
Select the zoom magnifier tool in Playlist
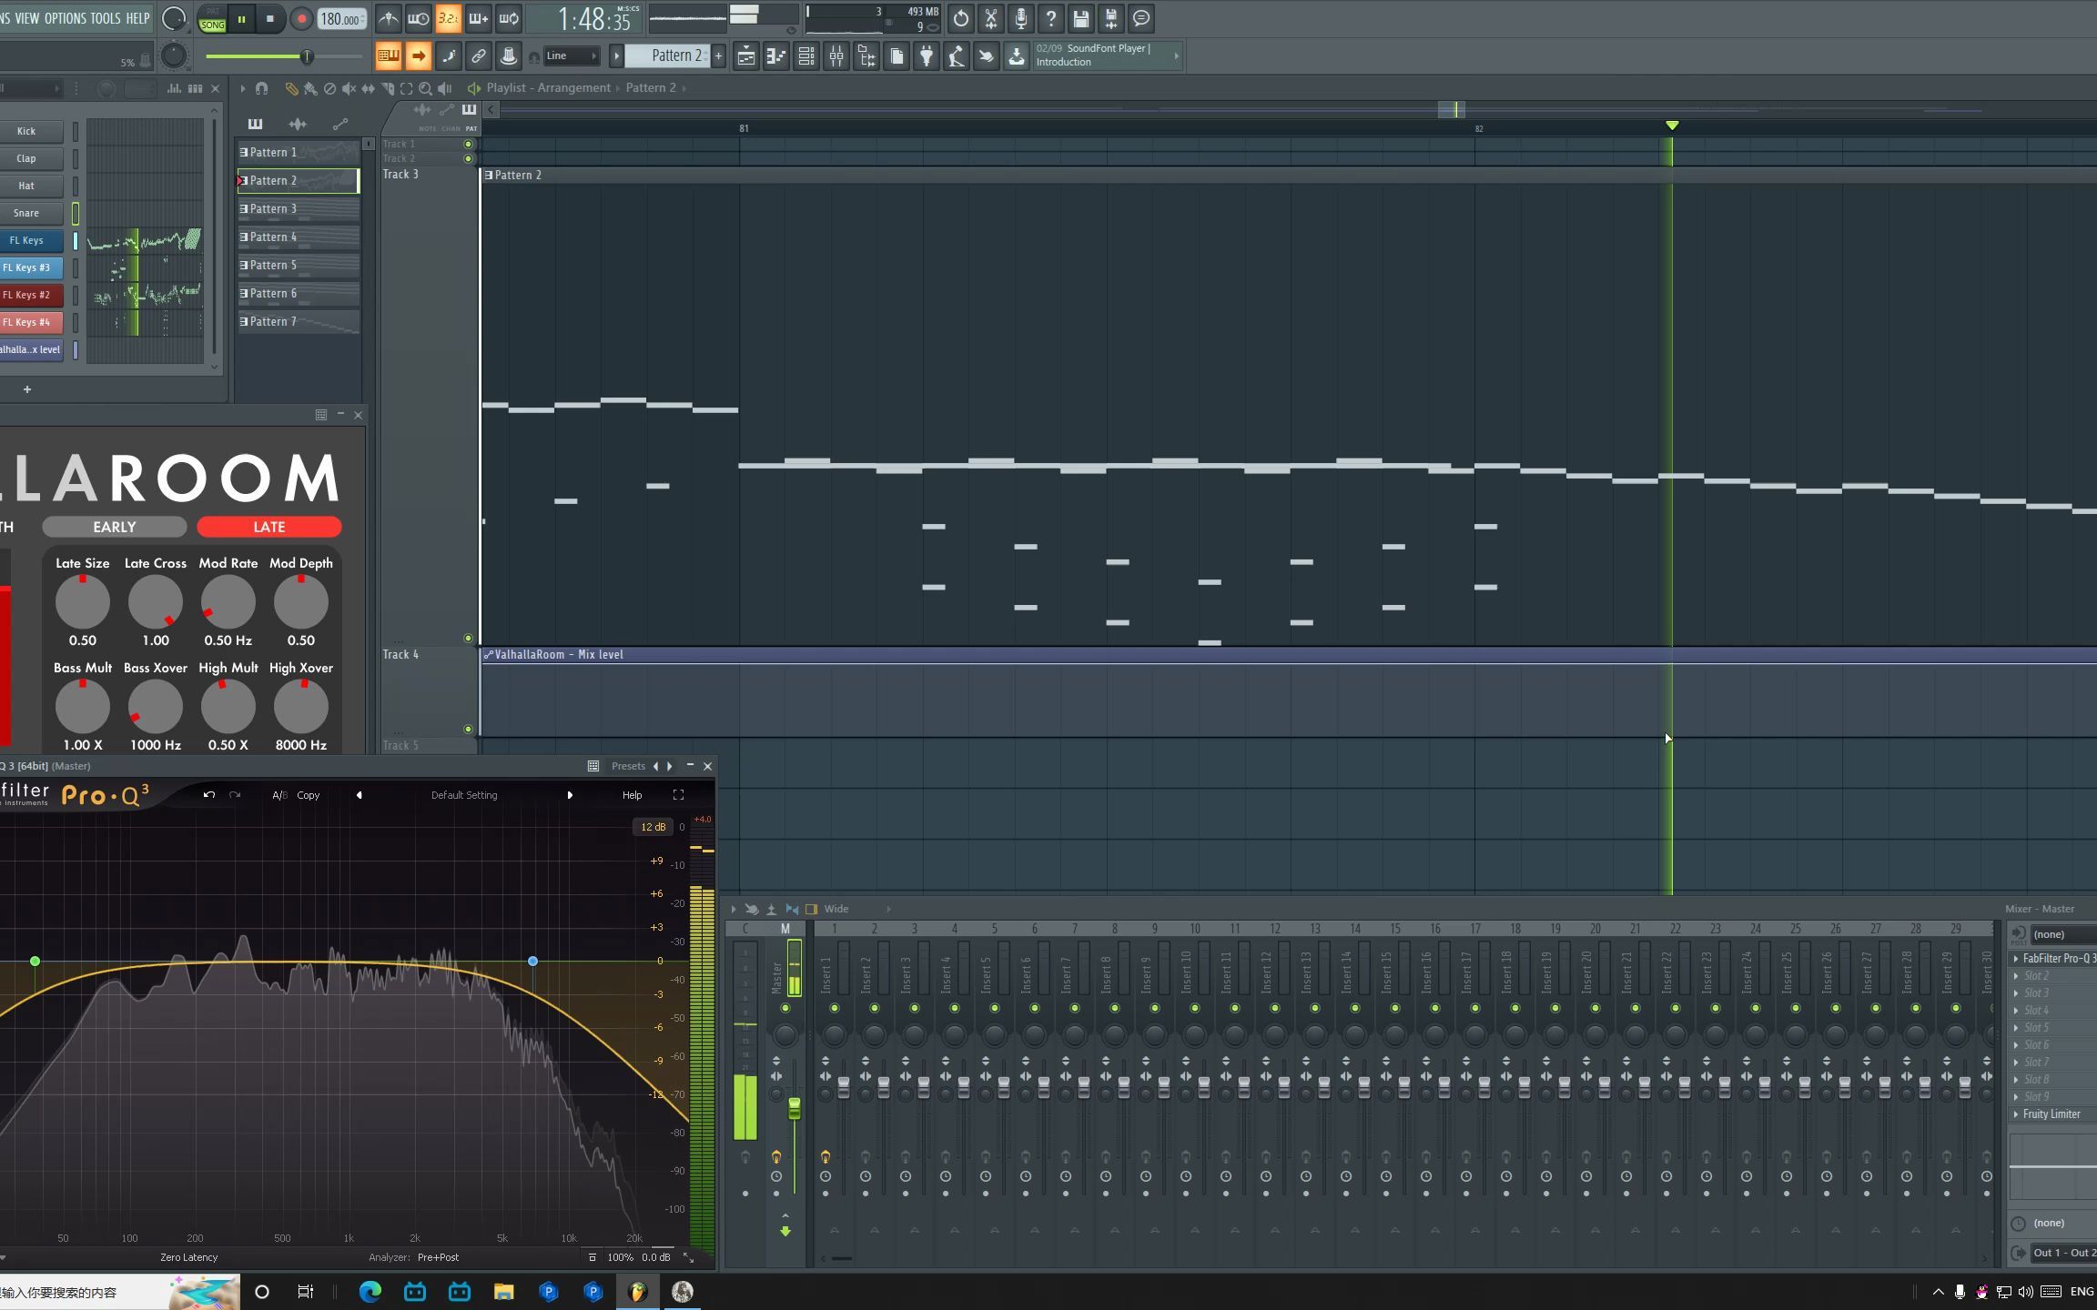pos(425,88)
